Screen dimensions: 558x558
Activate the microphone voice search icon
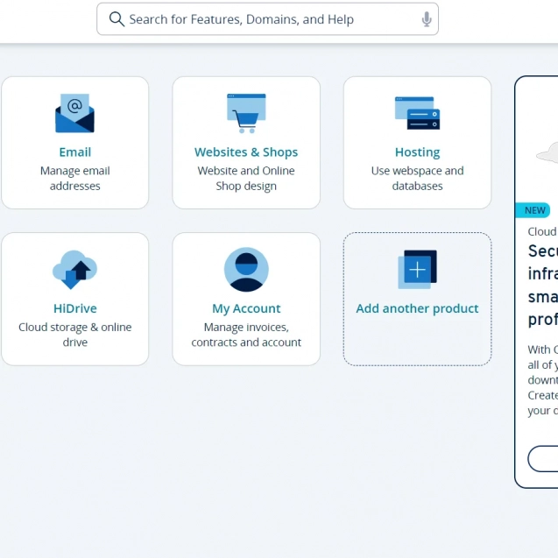tap(427, 19)
